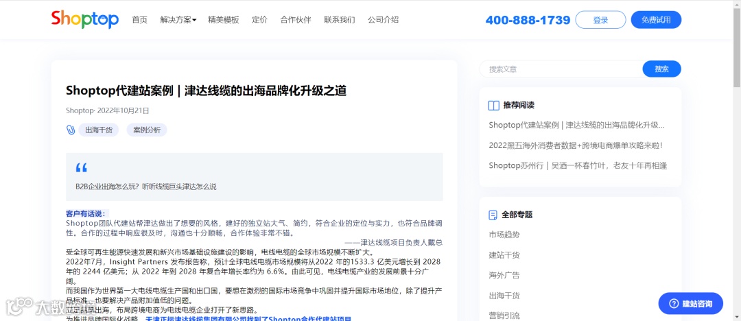The height and width of the screenshot is (321, 741).
Task: Click the 搜索文章 input field
Action: (561, 69)
